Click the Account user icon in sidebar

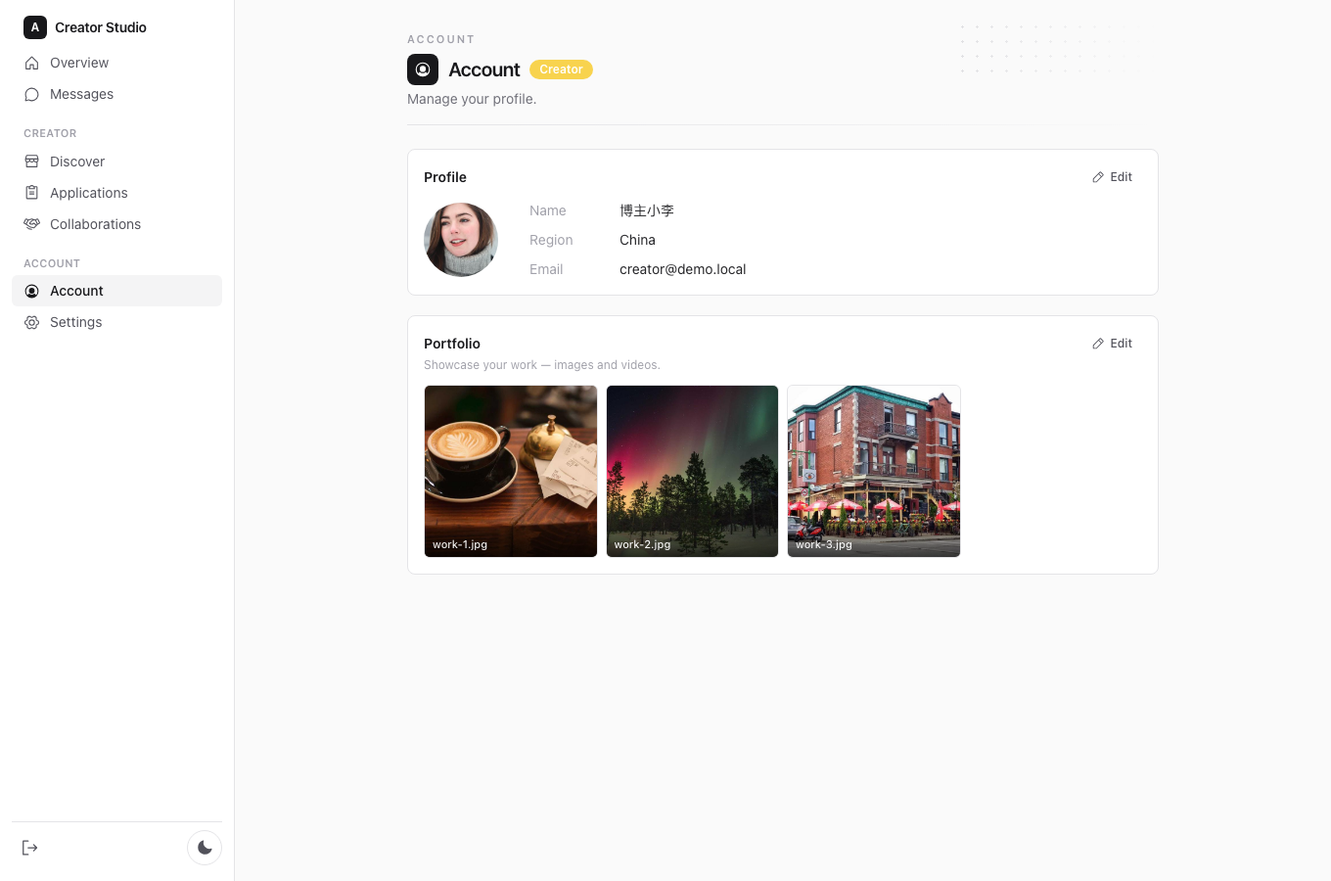pyautogui.click(x=31, y=291)
